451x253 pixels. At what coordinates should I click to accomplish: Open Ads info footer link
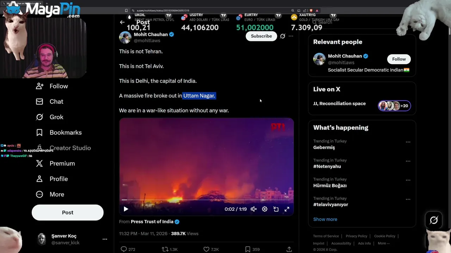tap(364, 244)
